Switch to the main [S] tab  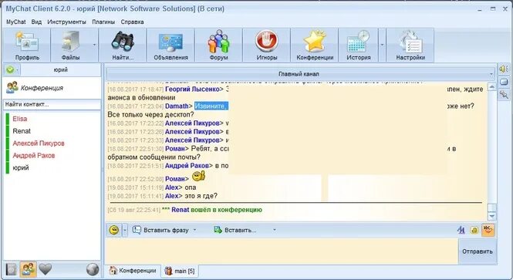(180, 271)
